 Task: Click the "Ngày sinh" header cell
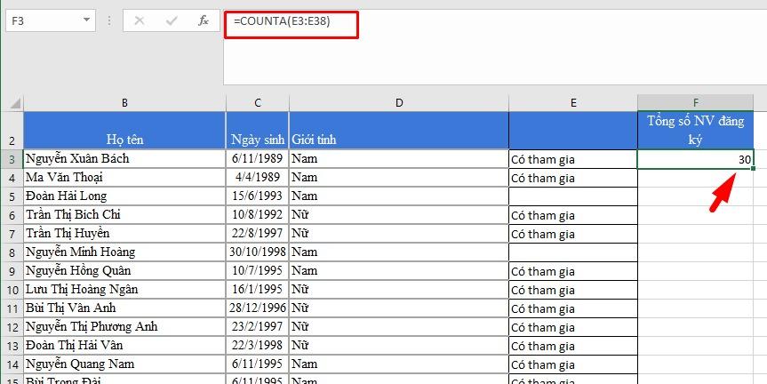coord(257,140)
